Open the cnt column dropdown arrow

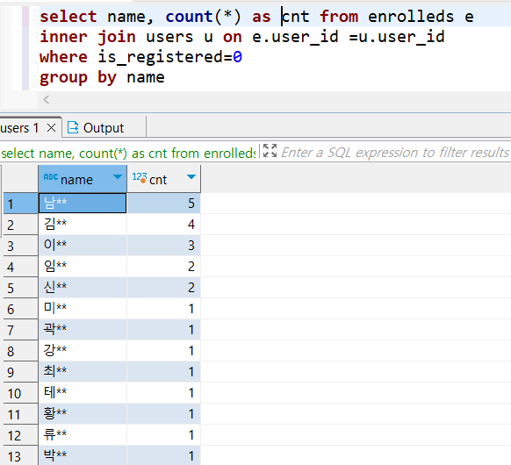click(191, 177)
